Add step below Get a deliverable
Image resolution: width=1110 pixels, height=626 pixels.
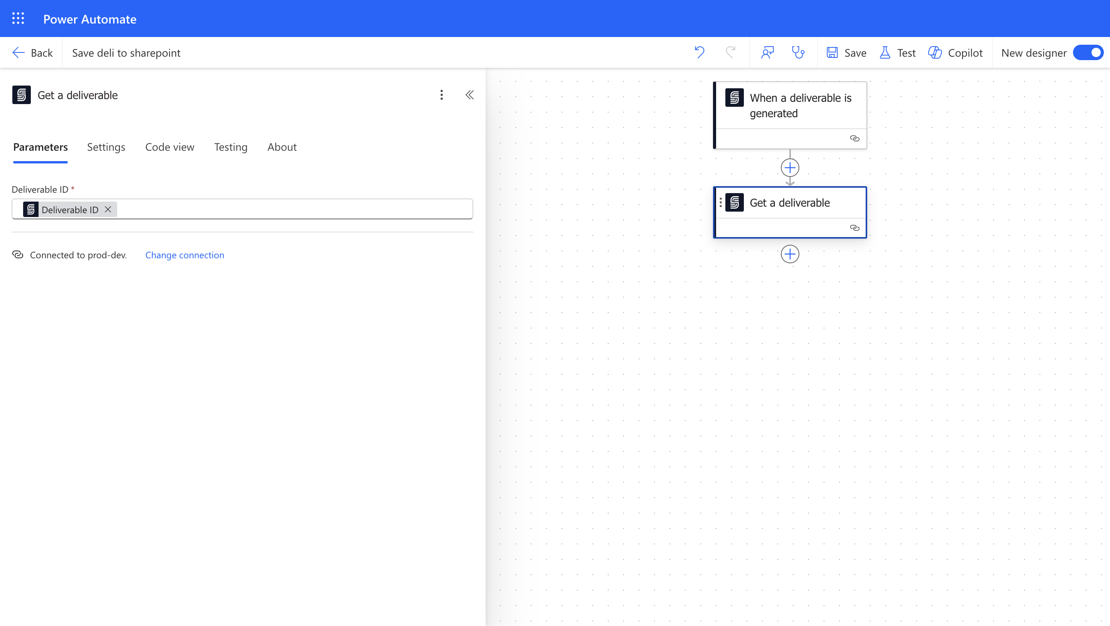[789, 254]
